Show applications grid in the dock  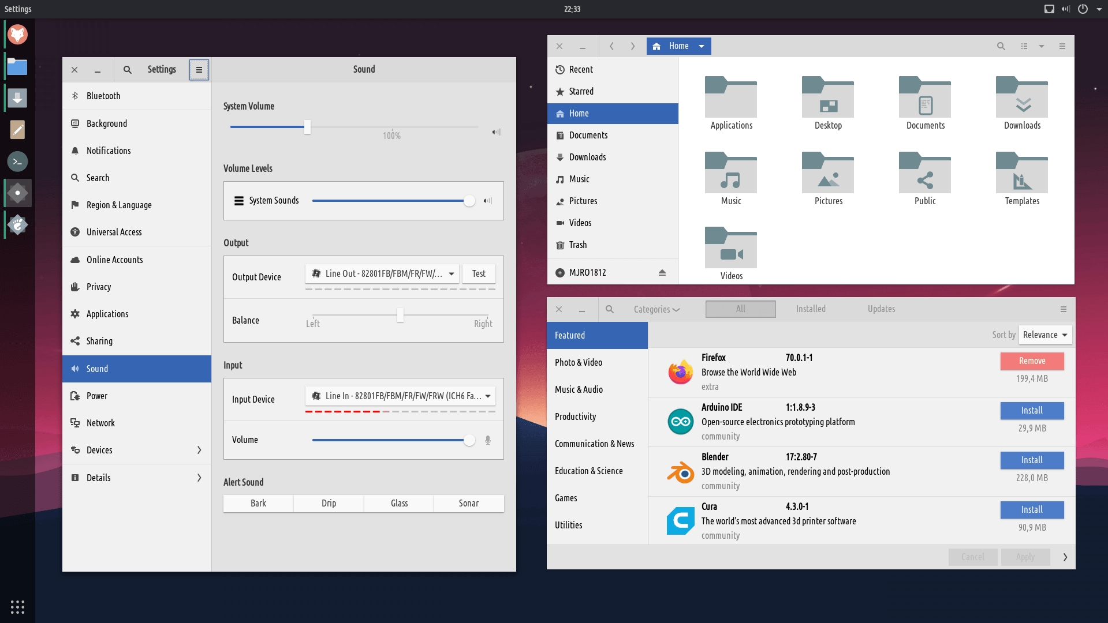click(x=17, y=607)
